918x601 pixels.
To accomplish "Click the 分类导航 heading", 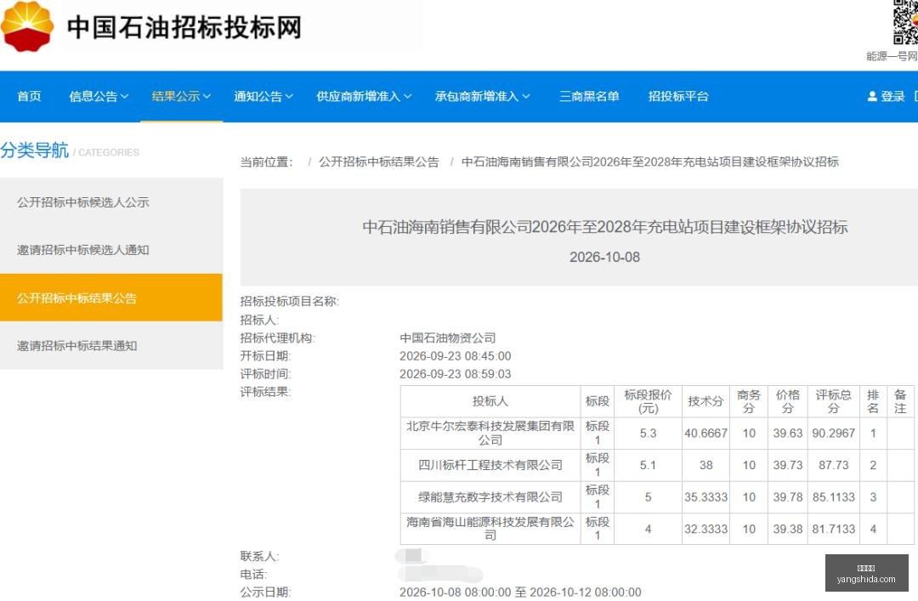I will (x=35, y=150).
